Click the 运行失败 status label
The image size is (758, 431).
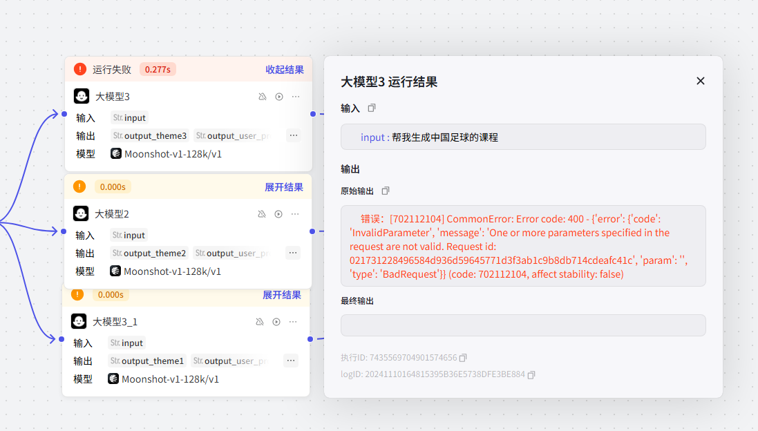pos(112,70)
